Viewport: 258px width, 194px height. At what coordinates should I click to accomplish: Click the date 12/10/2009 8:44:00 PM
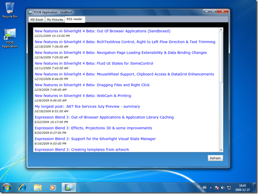[51, 79]
